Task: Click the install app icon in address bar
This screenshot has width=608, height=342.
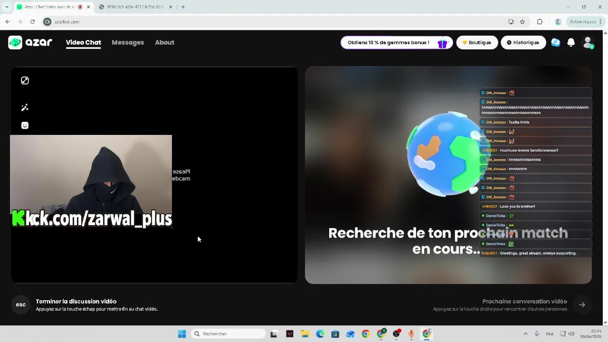Action: click(x=511, y=22)
